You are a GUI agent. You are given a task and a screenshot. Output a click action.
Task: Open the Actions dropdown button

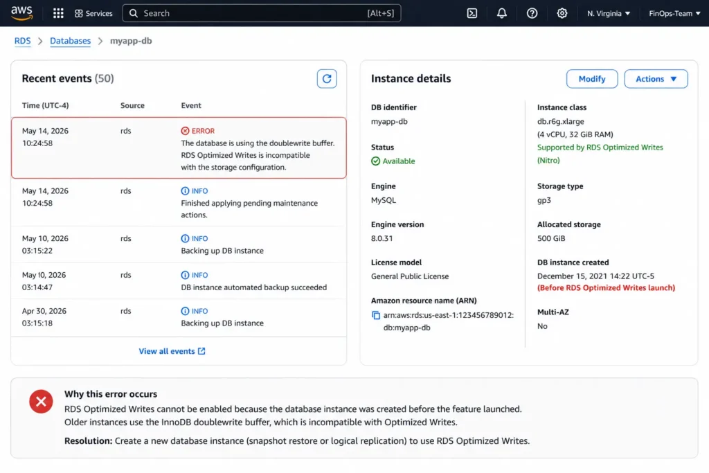pyautogui.click(x=656, y=79)
